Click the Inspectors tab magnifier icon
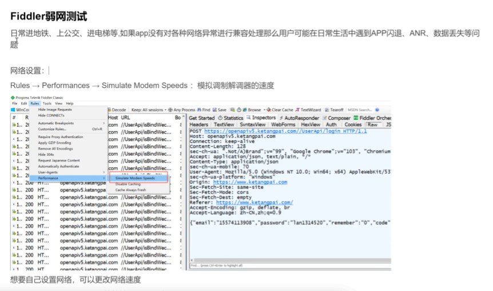The image size is (493, 291). coord(249,118)
